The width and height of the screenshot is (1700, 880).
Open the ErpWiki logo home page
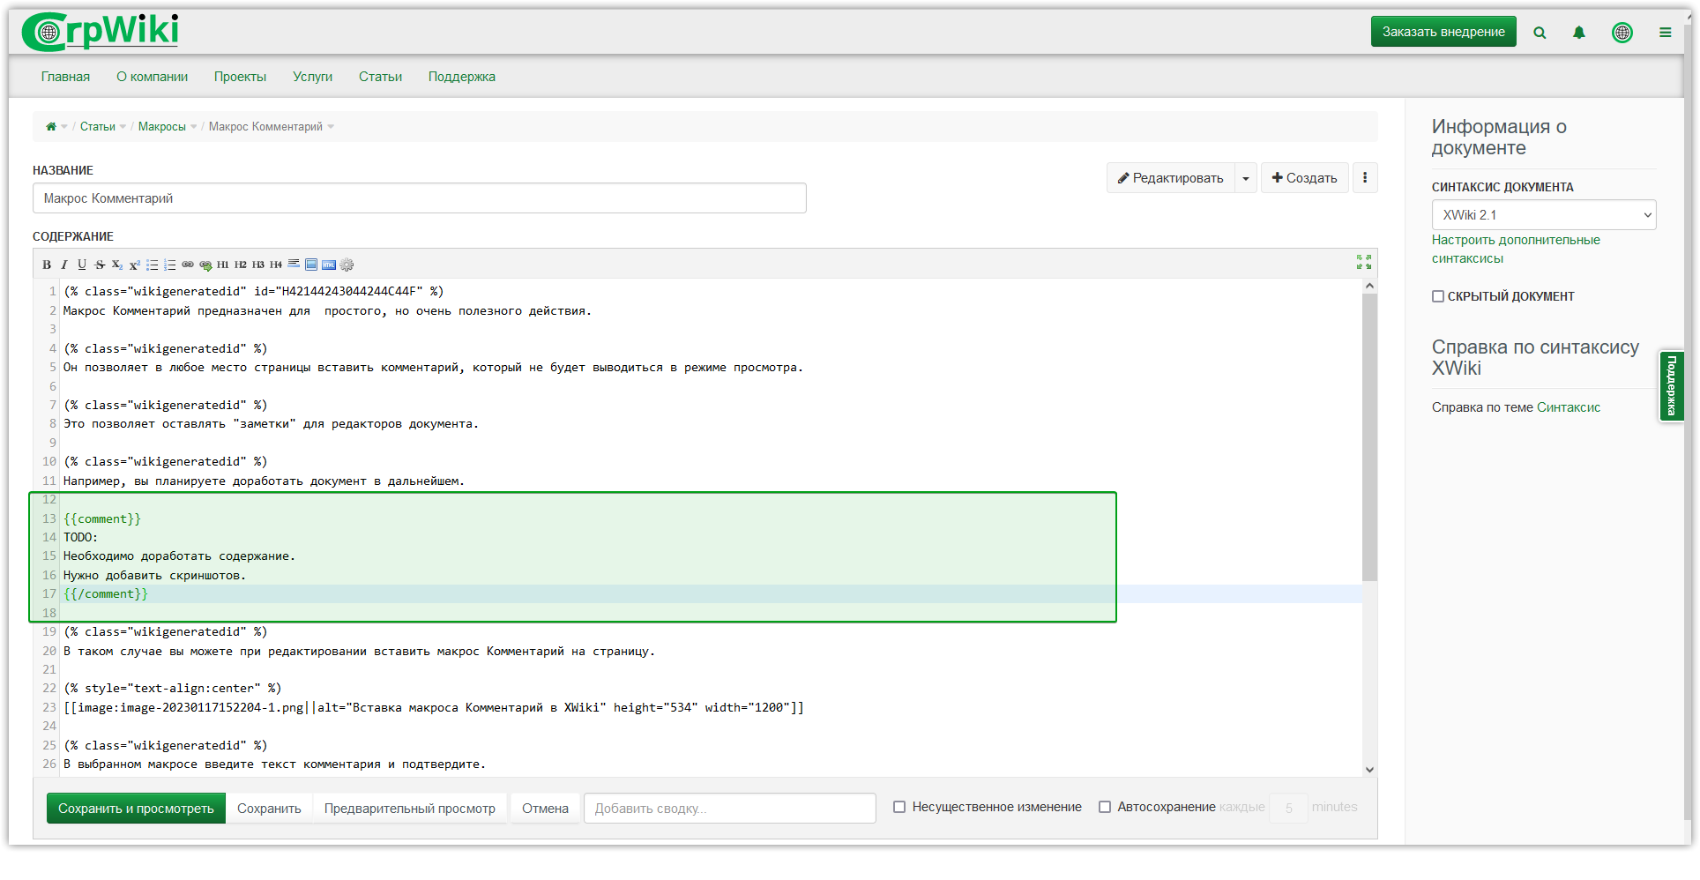tap(101, 32)
